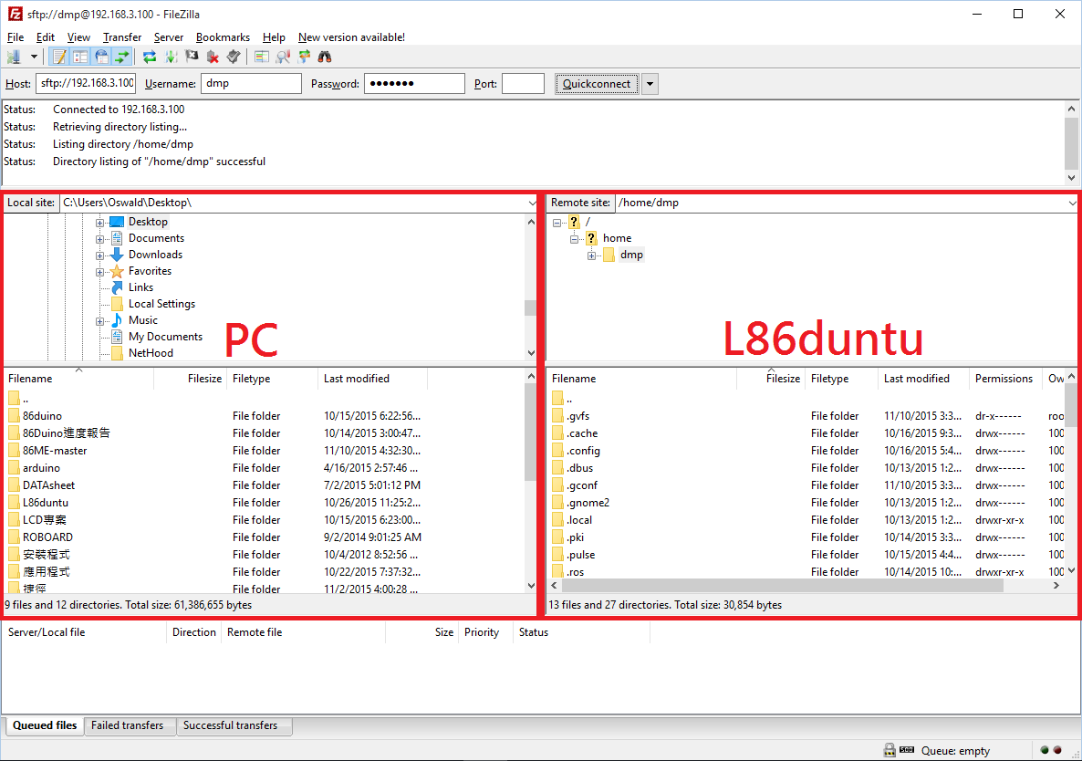Open the Bookmarks menu
The width and height of the screenshot is (1082, 761).
click(x=223, y=37)
